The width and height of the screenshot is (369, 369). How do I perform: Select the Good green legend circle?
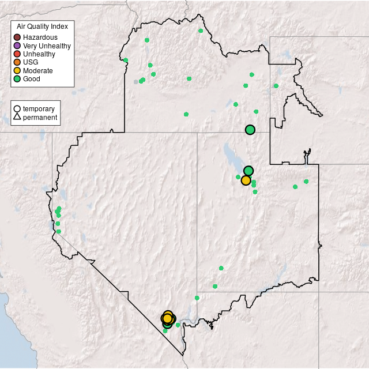(x=17, y=78)
